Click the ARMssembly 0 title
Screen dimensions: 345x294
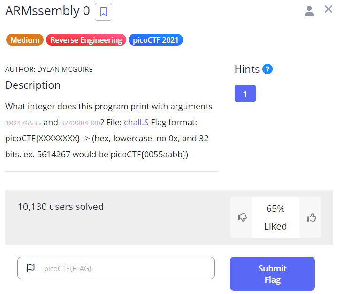coord(47,11)
